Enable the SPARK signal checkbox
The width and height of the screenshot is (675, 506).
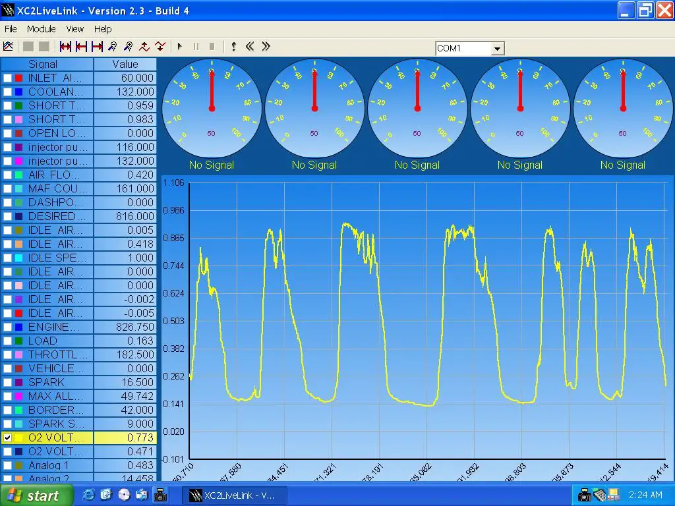[7, 382]
